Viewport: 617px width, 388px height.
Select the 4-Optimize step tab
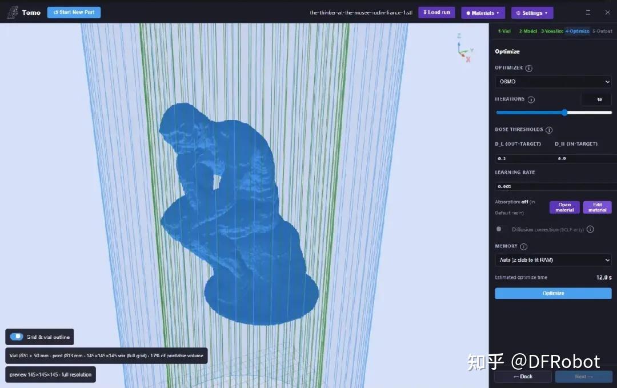pos(577,31)
